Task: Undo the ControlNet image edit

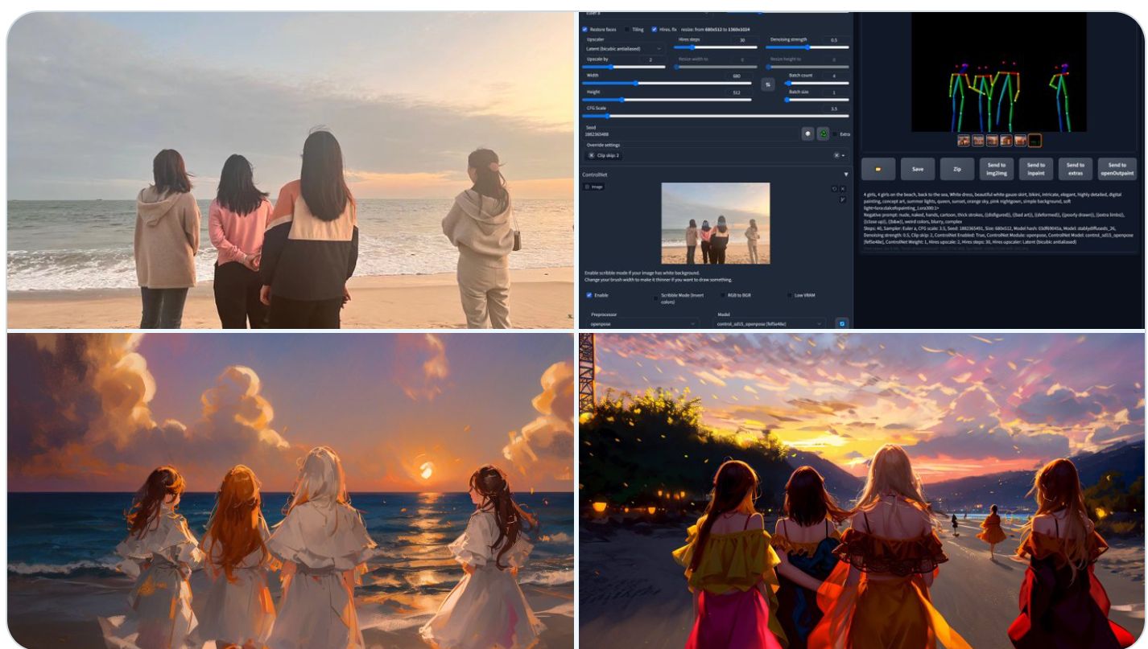Action: tap(835, 188)
